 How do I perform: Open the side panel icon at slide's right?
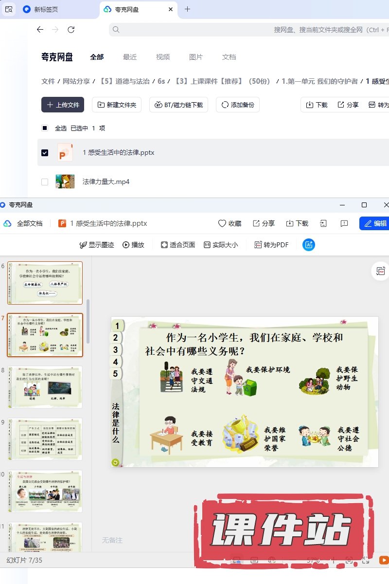(x=380, y=271)
